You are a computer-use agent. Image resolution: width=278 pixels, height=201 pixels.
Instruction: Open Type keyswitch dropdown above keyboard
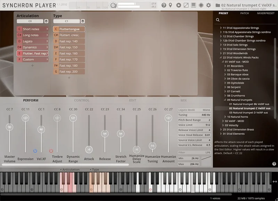coord(94,170)
